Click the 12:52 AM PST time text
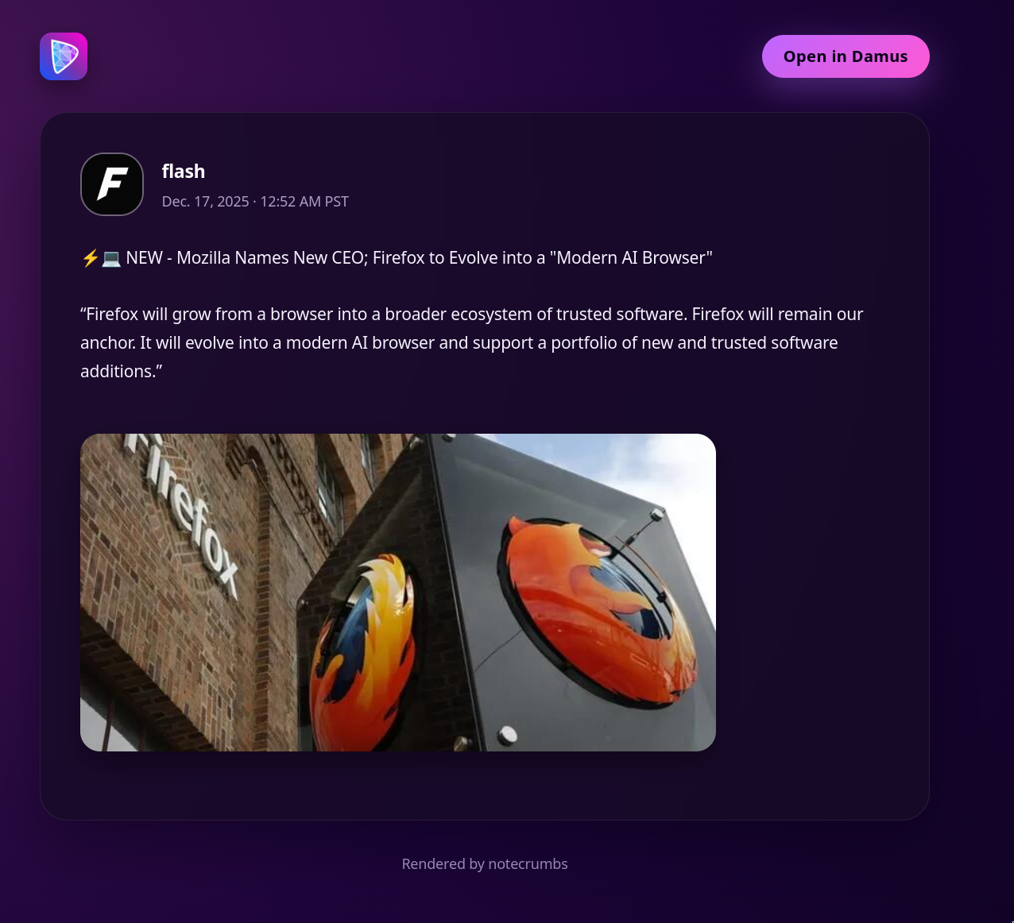This screenshot has height=923, width=1014. pyautogui.click(x=304, y=202)
